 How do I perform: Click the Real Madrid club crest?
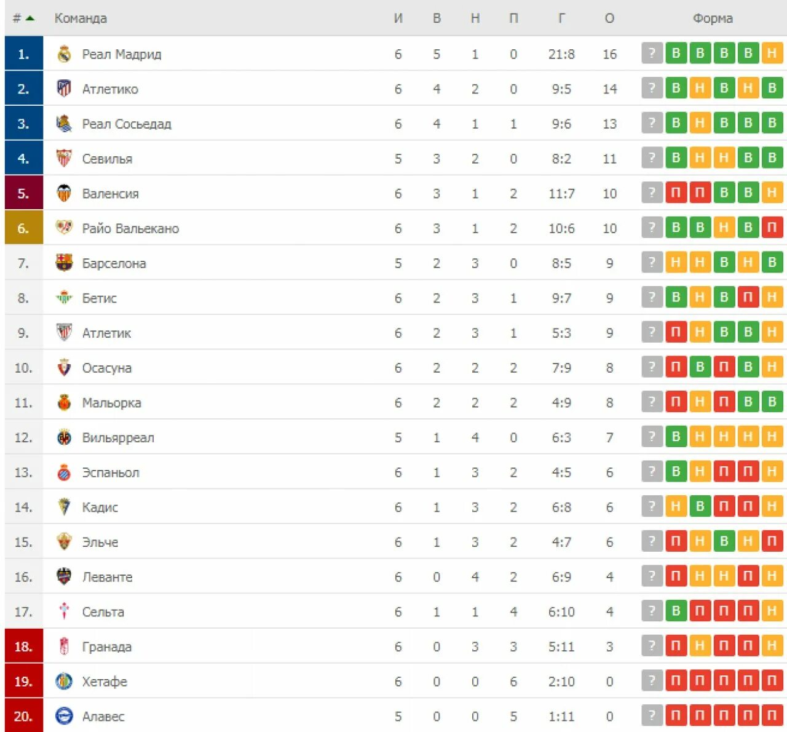[64, 54]
